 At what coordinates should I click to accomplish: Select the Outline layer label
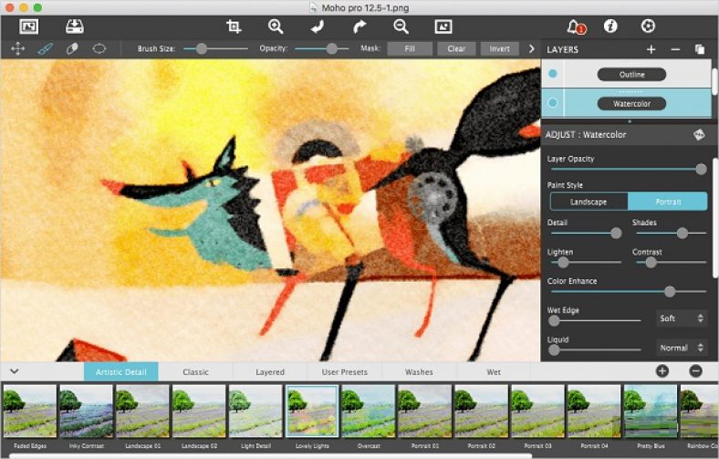click(x=632, y=74)
